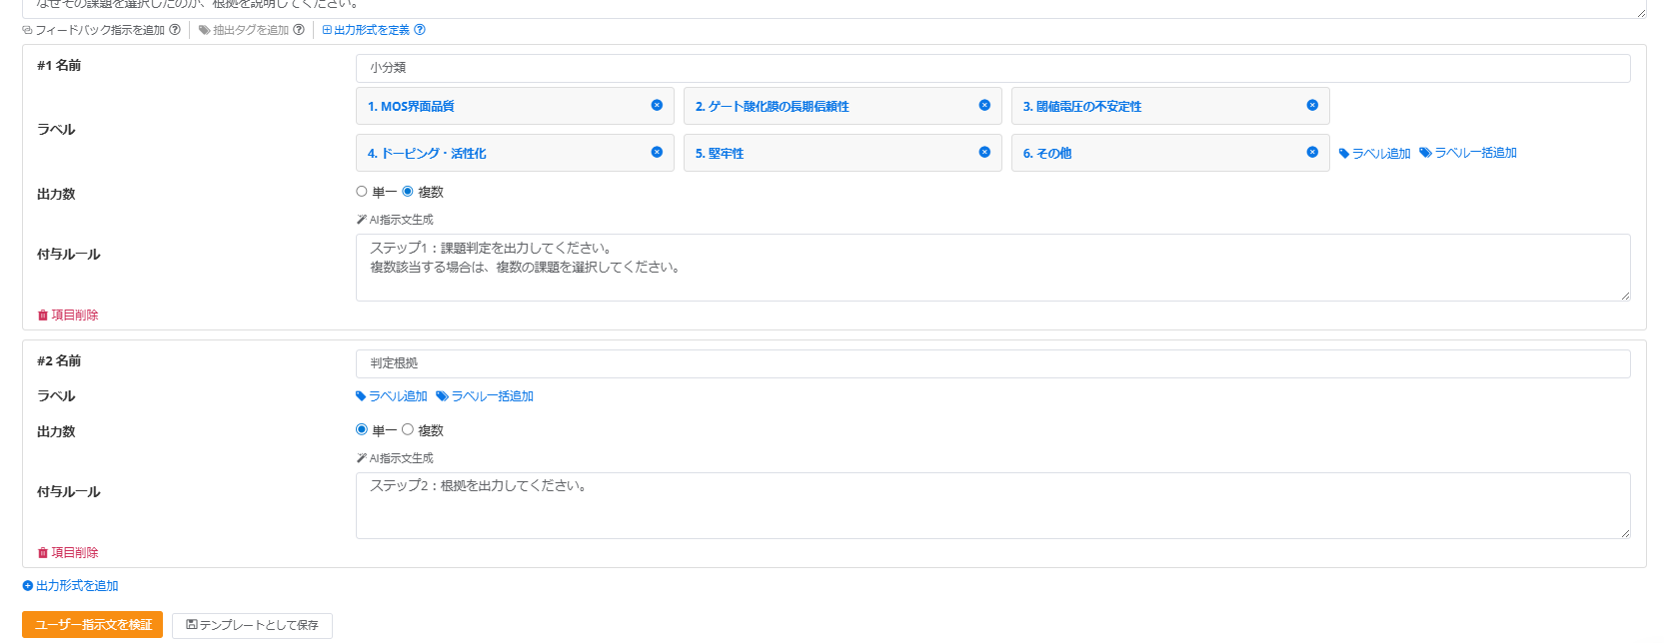1664x643 pixels.
Task: Select 単一 output count for item #1
Action: [x=362, y=192]
